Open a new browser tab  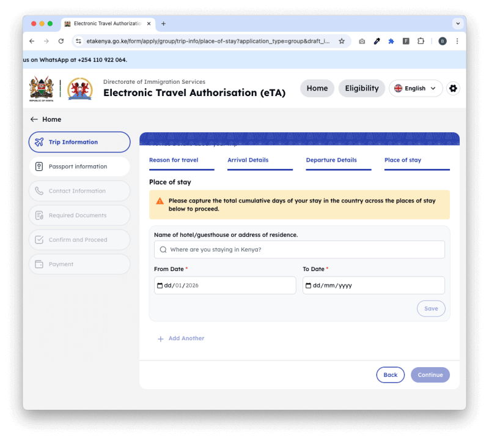click(163, 24)
